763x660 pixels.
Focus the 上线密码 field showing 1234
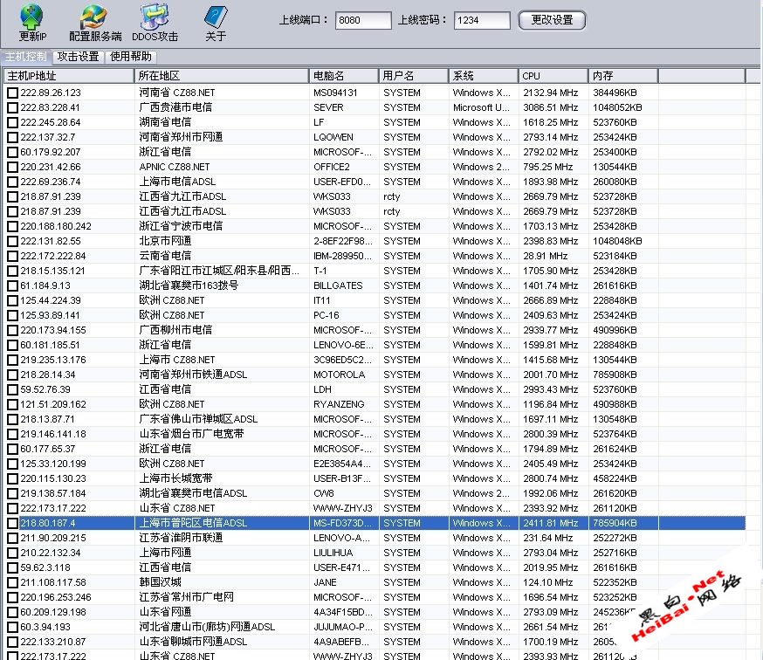(481, 20)
